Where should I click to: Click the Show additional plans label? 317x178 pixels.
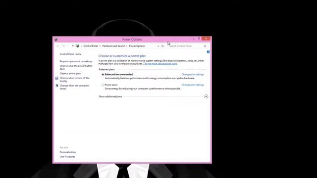tap(110, 97)
